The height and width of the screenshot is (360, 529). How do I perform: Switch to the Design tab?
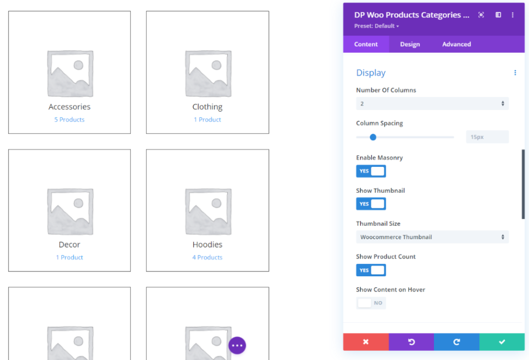point(410,44)
